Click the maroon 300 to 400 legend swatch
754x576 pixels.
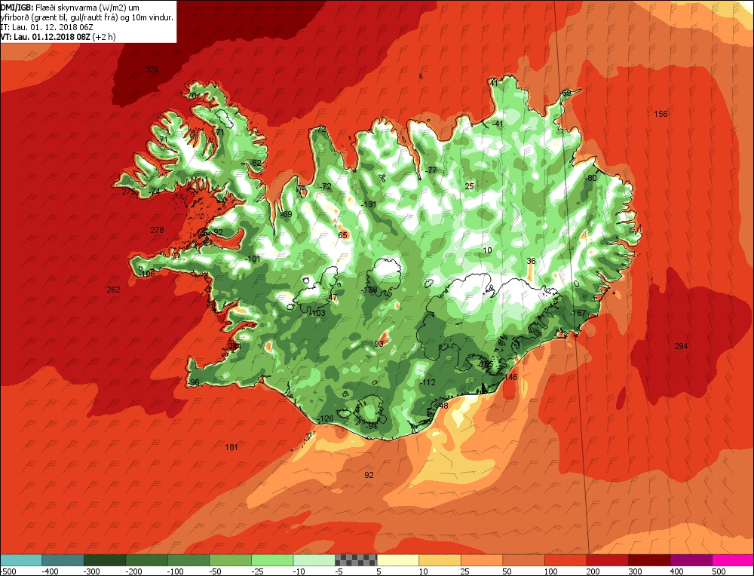pyautogui.click(x=650, y=560)
